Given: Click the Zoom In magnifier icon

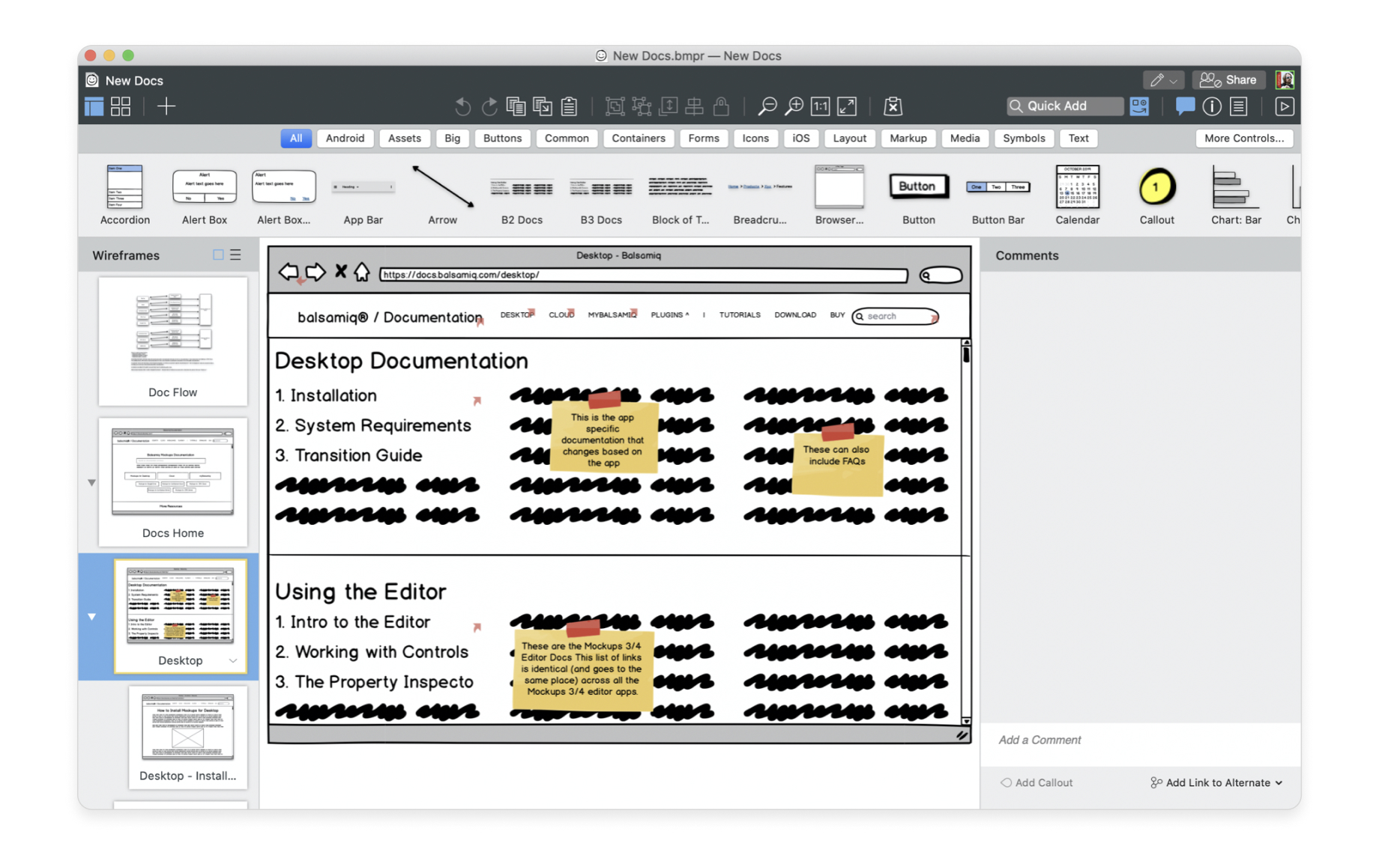Looking at the screenshot, I should [x=794, y=106].
